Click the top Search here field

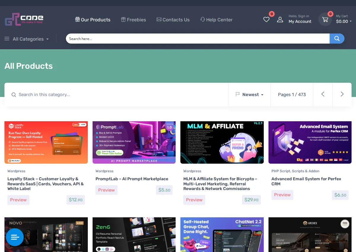(x=198, y=39)
